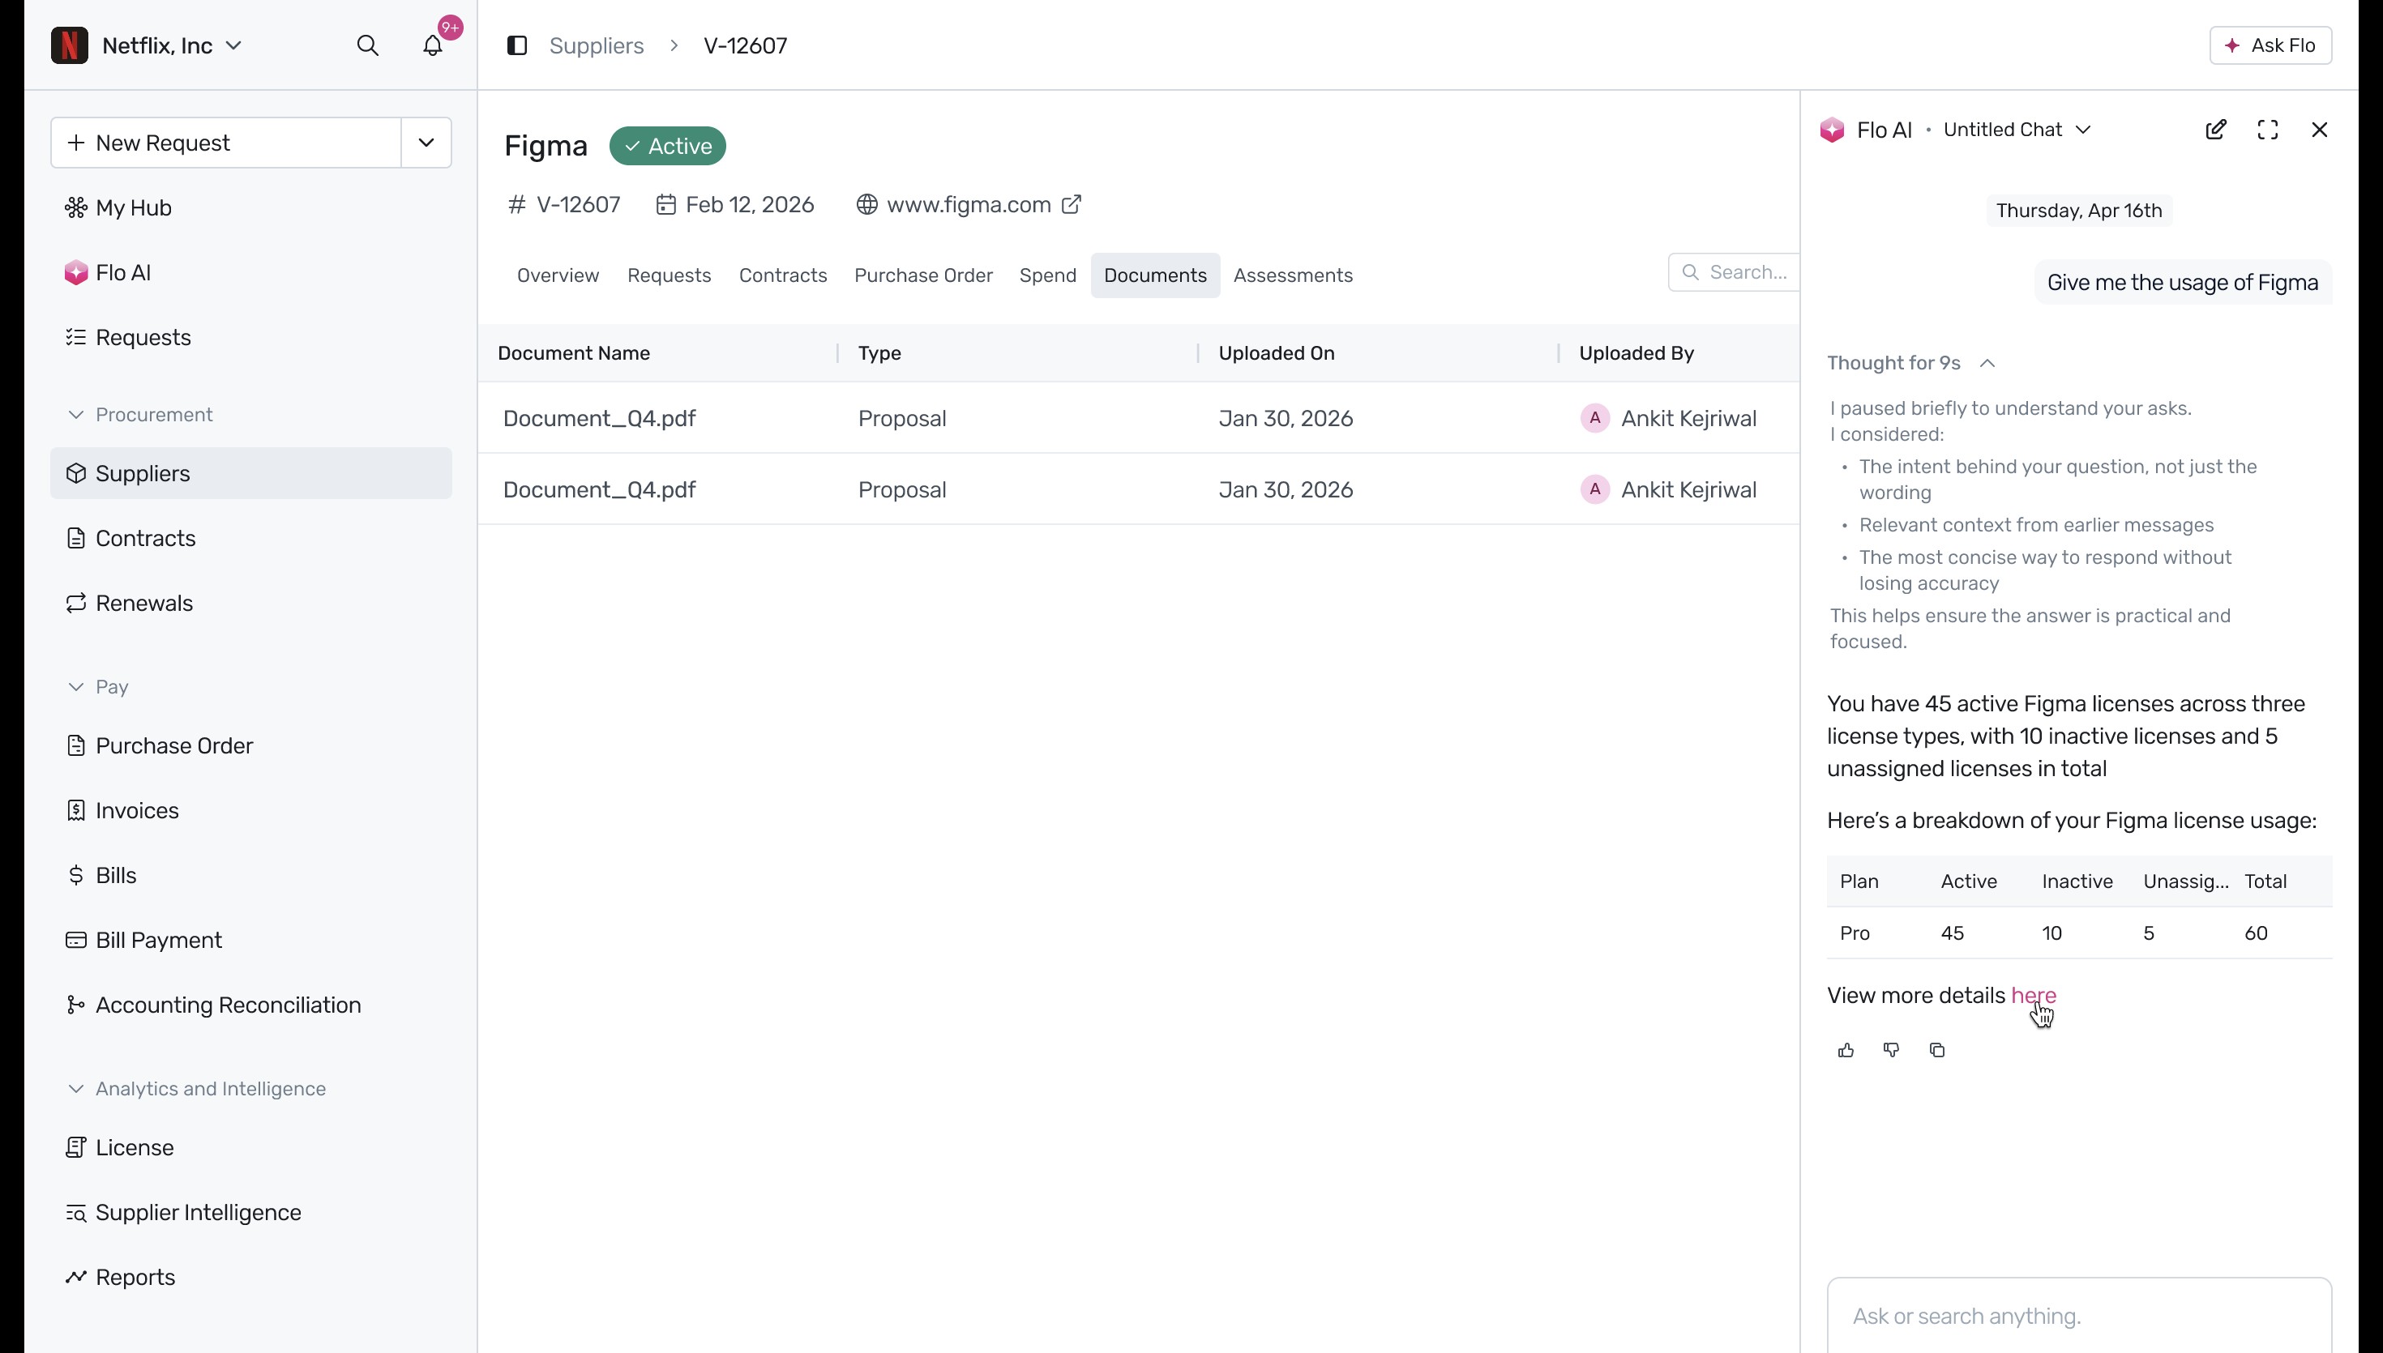Go to Suppliers breadcrumb
2383x1353 pixels.
(596, 45)
